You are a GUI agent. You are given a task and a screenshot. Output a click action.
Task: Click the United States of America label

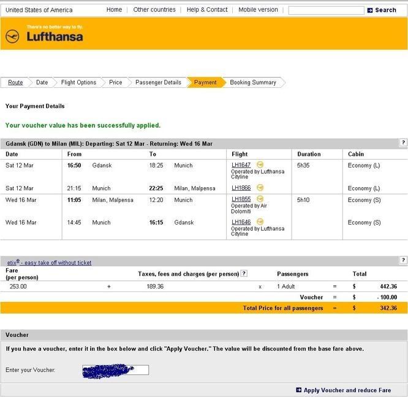[x=39, y=10]
